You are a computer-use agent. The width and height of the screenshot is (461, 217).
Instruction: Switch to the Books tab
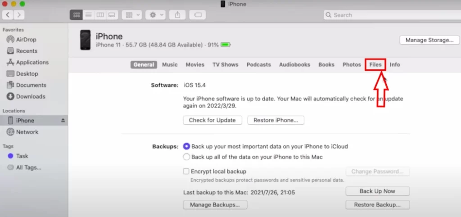[x=326, y=65]
